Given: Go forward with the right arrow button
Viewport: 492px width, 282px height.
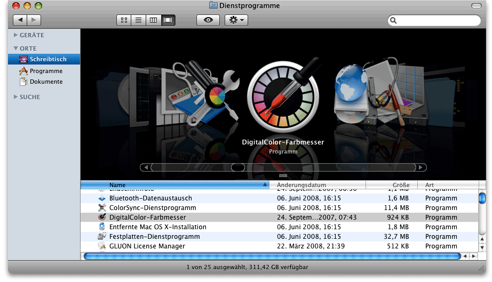Looking at the screenshot, I should coord(34,20).
